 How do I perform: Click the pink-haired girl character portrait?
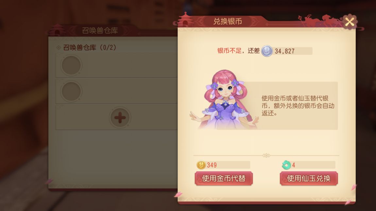[224, 100]
